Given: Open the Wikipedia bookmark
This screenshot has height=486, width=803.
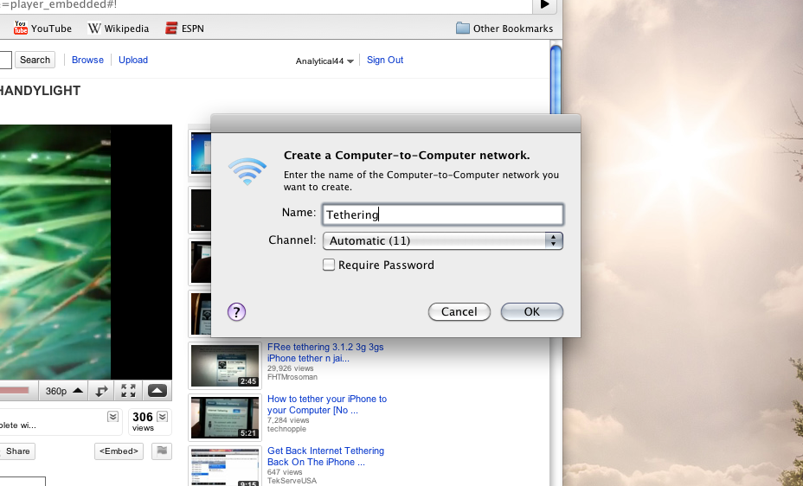Looking at the screenshot, I should pyautogui.click(x=119, y=29).
